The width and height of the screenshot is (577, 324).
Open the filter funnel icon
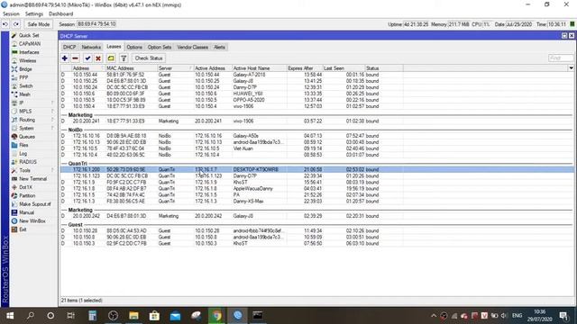[x=124, y=58]
